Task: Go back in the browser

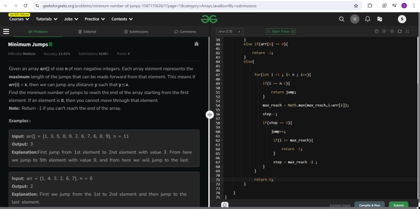Action: (x=6, y=6)
